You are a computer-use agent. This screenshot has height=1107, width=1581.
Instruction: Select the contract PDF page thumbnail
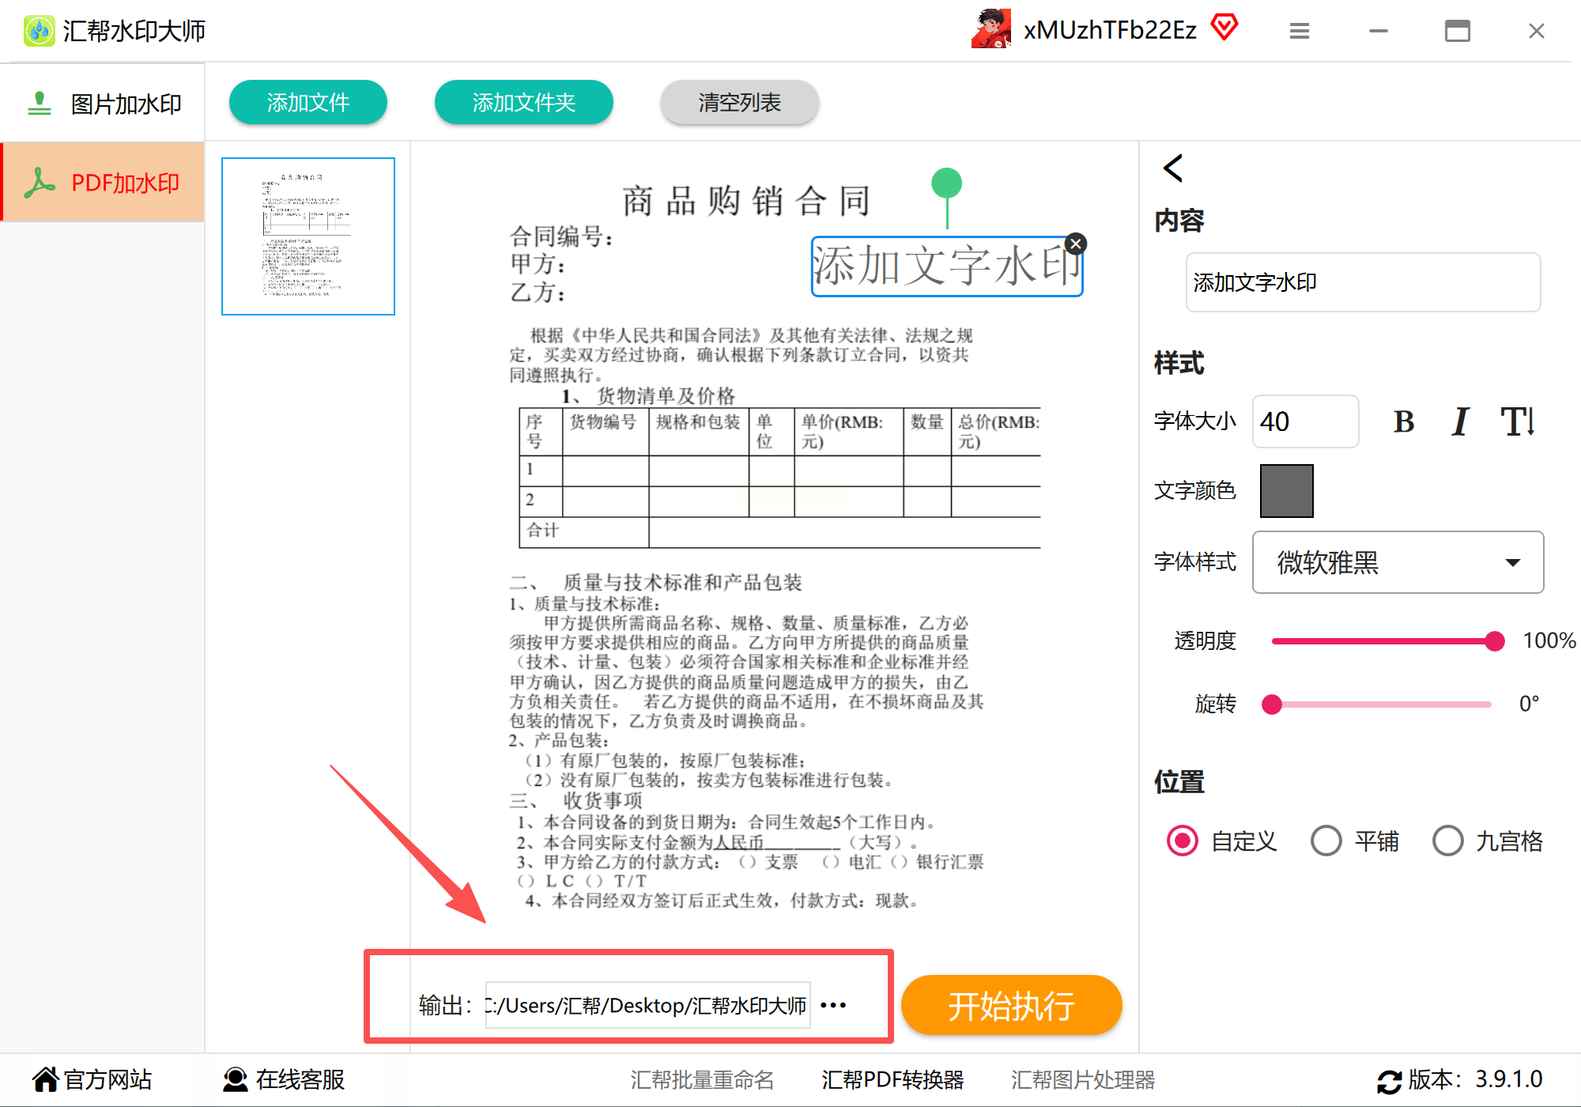pyautogui.click(x=308, y=236)
